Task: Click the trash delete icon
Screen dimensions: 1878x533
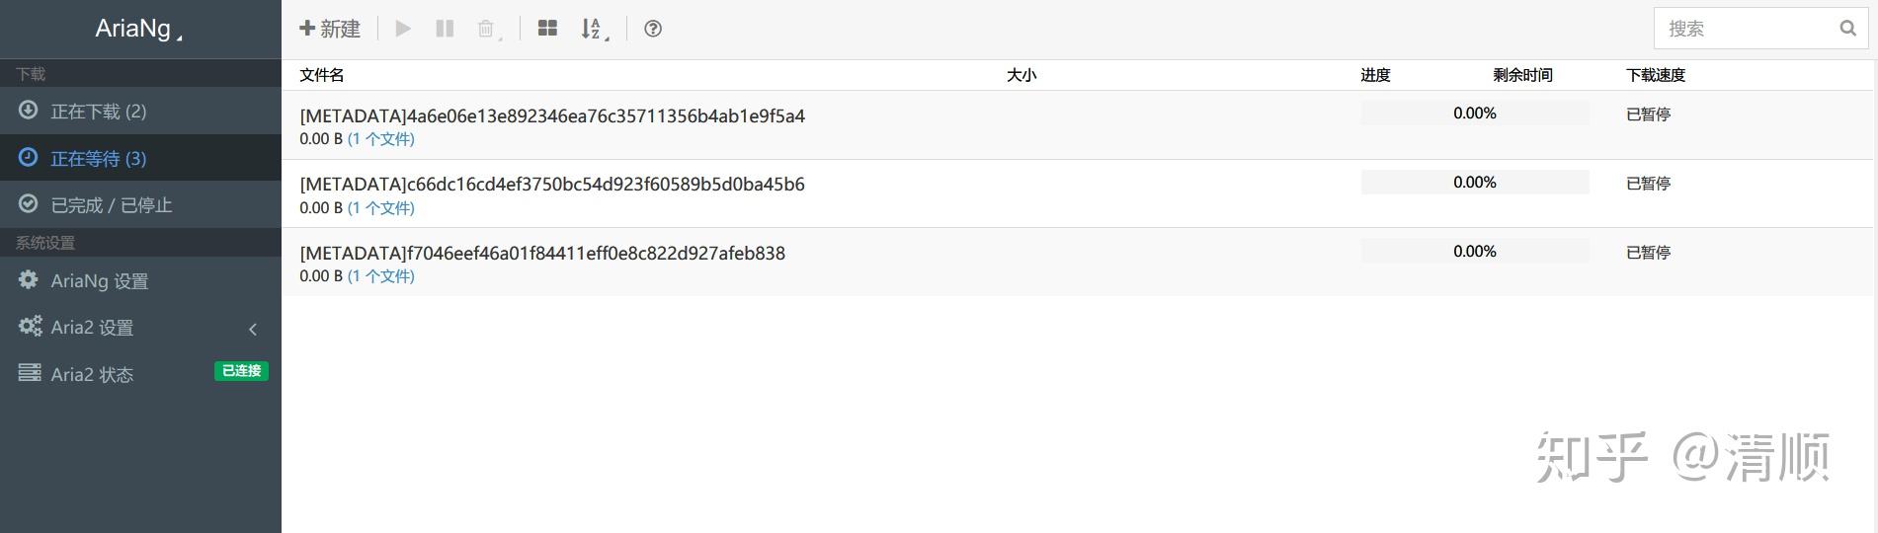Action: (x=487, y=29)
